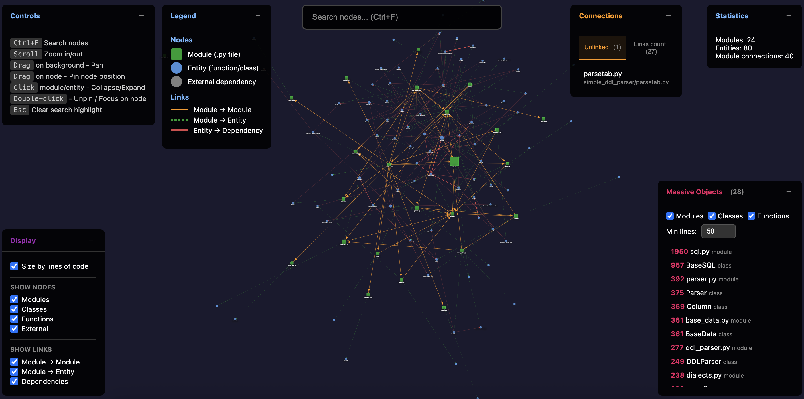The image size is (804, 399).
Task: Click the ddl_parser.py module node
Action: point(417,88)
